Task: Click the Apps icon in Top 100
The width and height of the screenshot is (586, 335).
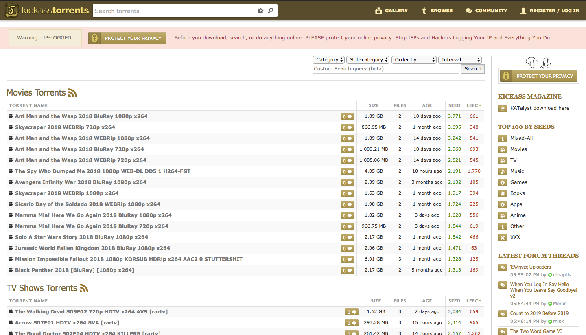Action: point(503,204)
